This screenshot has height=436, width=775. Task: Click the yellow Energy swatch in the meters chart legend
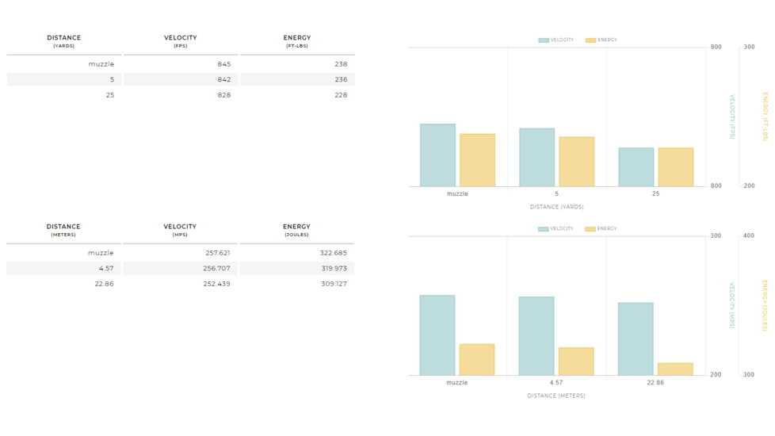[590, 229]
